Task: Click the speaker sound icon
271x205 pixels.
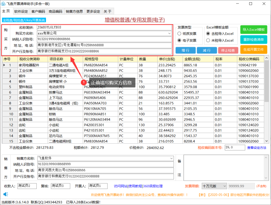Action: coord(6,194)
